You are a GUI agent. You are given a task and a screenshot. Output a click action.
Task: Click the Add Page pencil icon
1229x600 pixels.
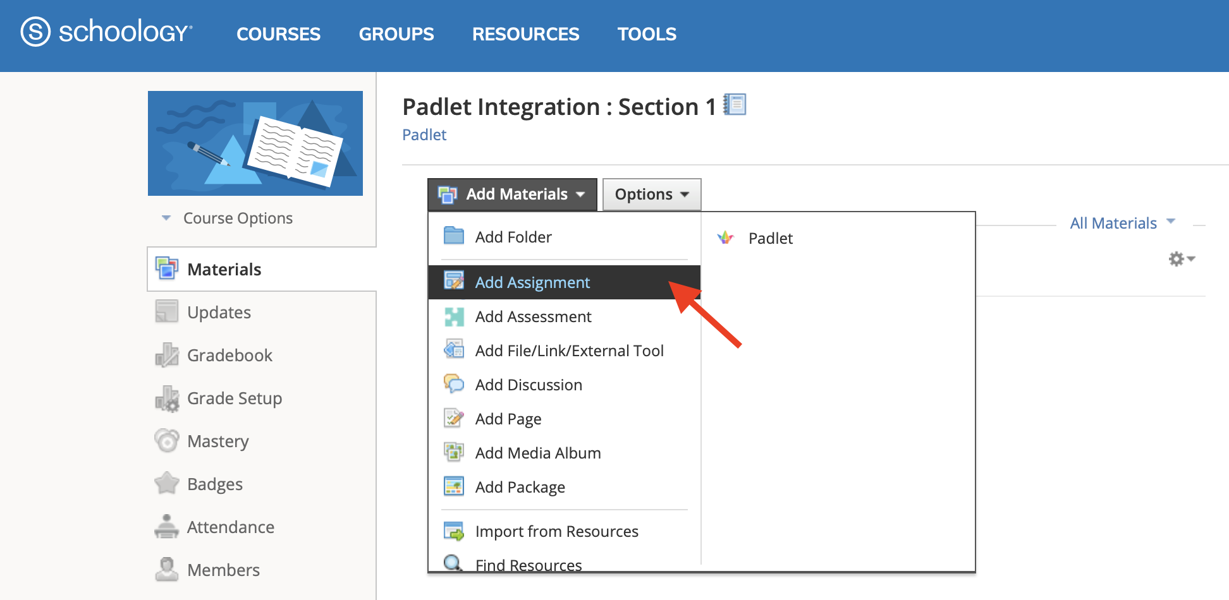(x=454, y=417)
